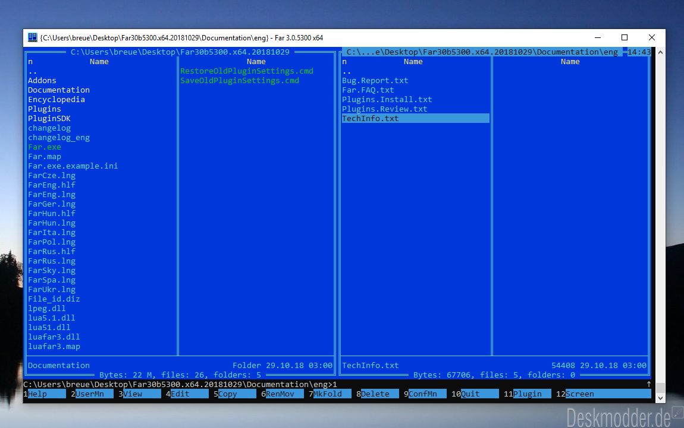Select the Documentation folder in left panel
684x428 pixels.
(59, 90)
